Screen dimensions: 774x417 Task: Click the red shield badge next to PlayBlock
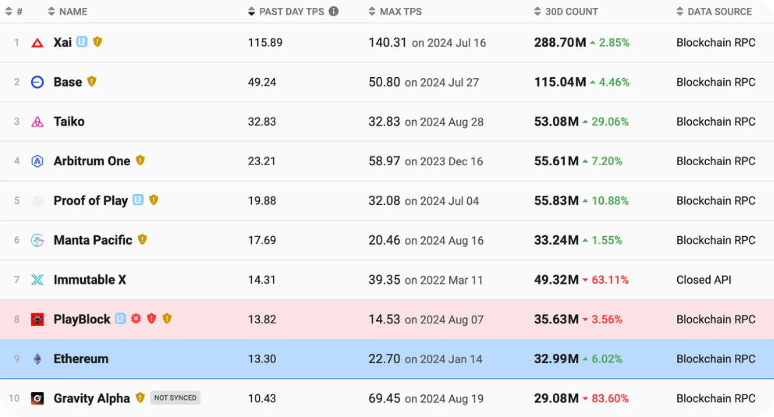151,318
